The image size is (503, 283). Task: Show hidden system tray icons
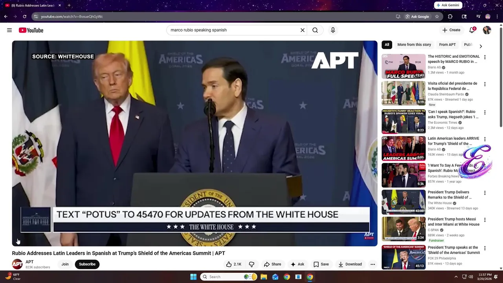pyautogui.click(x=456, y=277)
